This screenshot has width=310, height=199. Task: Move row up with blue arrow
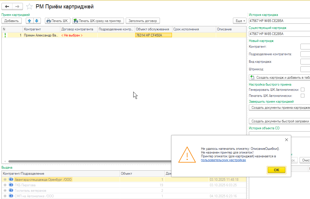30,21
